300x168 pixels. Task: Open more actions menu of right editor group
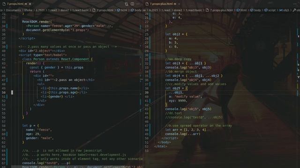coord(295,4)
